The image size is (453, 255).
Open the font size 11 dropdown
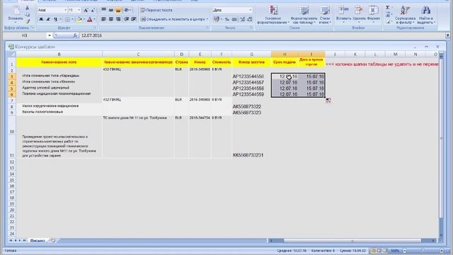(x=79, y=10)
